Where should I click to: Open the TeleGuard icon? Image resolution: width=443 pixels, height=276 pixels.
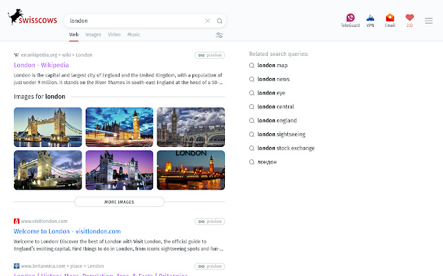[x=350, y=20]
